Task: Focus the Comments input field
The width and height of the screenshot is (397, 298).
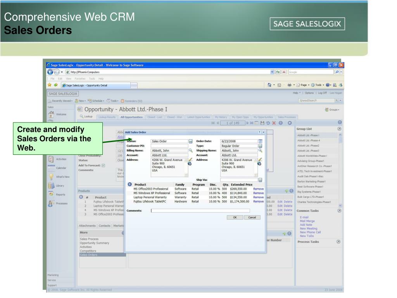Action: [x=200, y=211]
